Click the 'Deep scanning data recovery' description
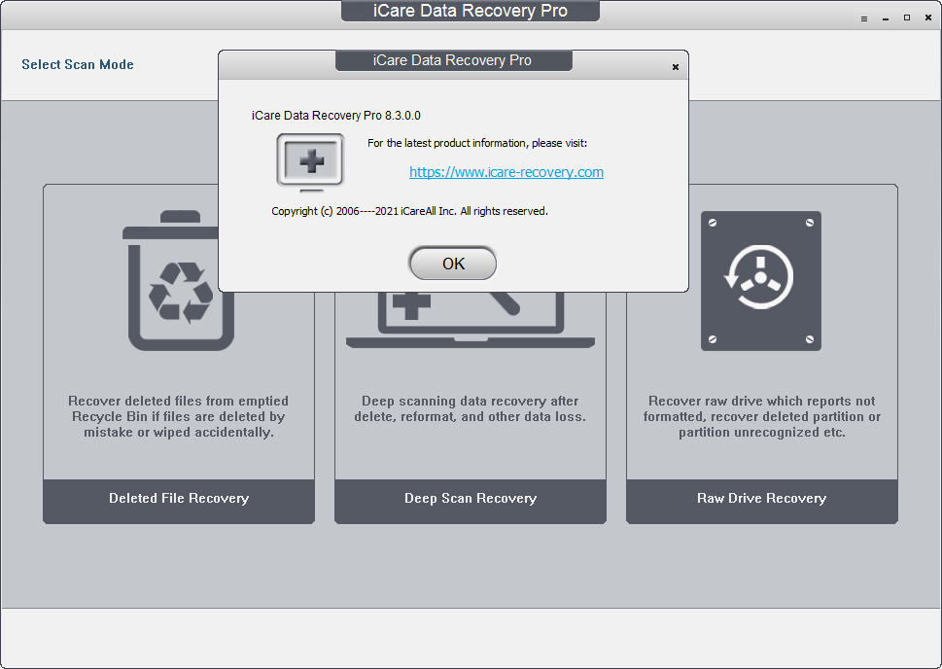This screenshot has width=942, height=669. tap(470, 408)
